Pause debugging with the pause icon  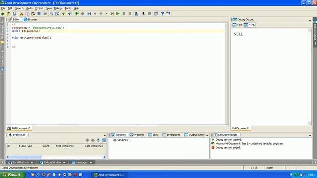130,14
